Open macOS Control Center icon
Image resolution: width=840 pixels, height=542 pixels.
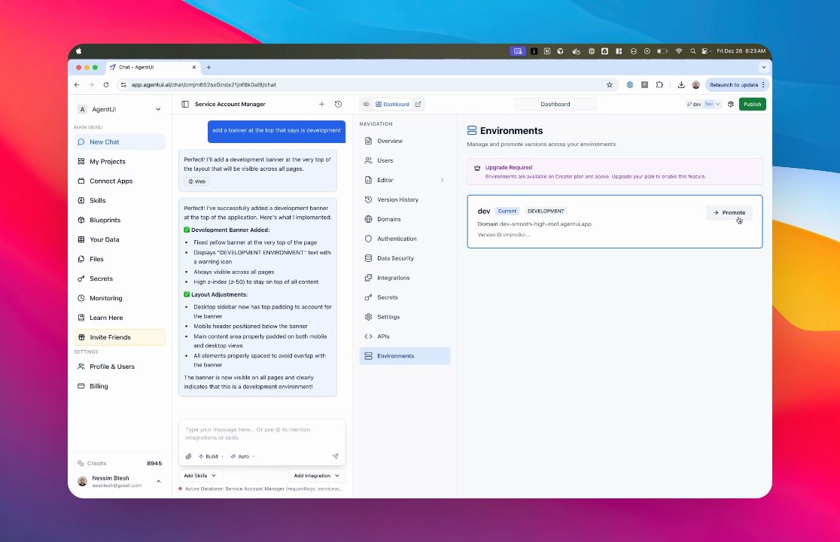coord(705,51)
